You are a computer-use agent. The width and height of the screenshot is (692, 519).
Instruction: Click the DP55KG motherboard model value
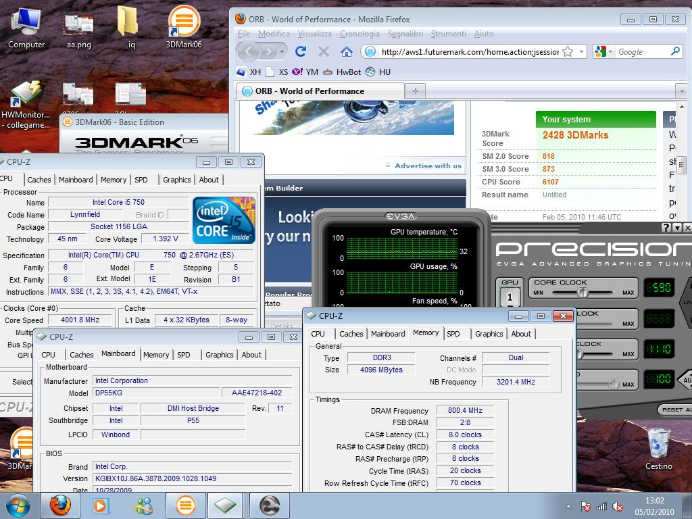pyautogui.click(x=156, y=393)
